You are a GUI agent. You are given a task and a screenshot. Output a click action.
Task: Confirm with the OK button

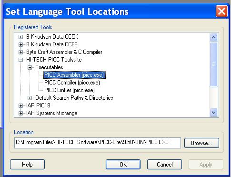[123, 165]
